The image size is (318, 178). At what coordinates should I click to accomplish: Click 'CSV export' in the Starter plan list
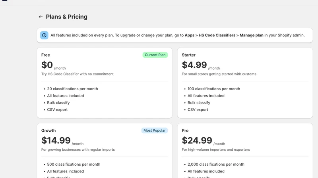[x=198, y=110]
